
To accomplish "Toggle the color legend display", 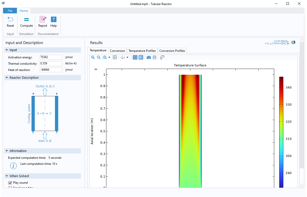I will [x=141, y=57].
